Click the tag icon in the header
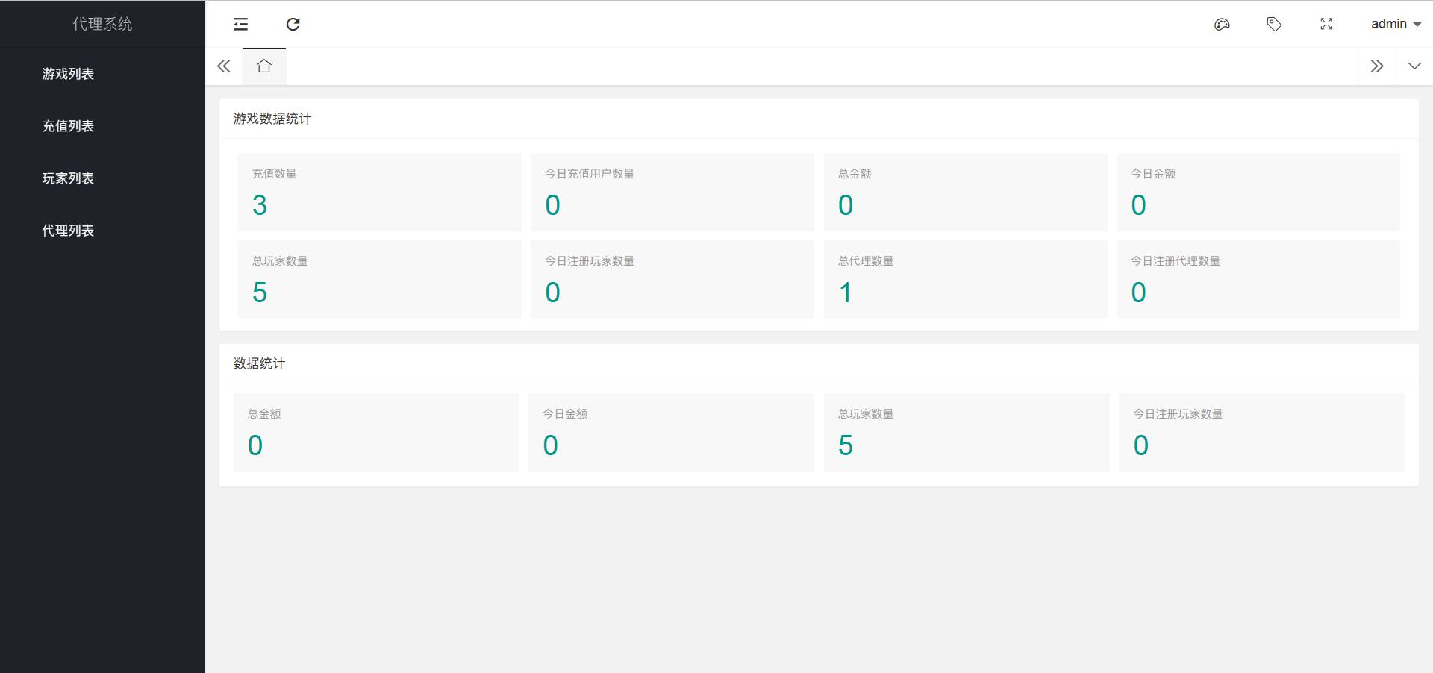1433x673 pixels. tap(1274, 25)
